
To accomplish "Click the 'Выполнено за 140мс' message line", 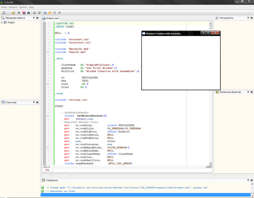I will (x=61, y=191).
